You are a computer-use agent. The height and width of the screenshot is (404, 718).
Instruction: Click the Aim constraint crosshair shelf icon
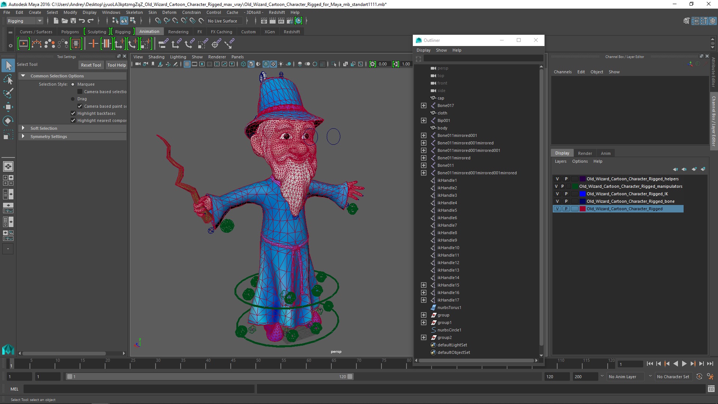point(215,44)
